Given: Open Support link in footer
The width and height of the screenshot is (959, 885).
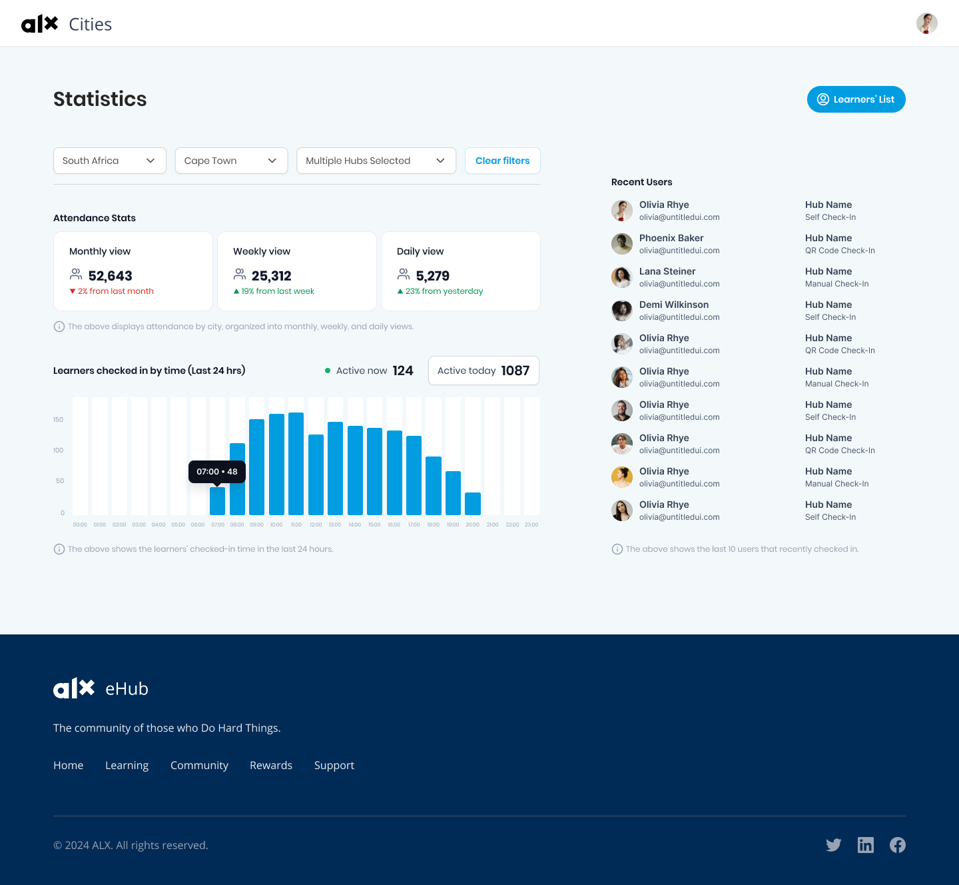Looking at the screenshot, I should 334,765.
